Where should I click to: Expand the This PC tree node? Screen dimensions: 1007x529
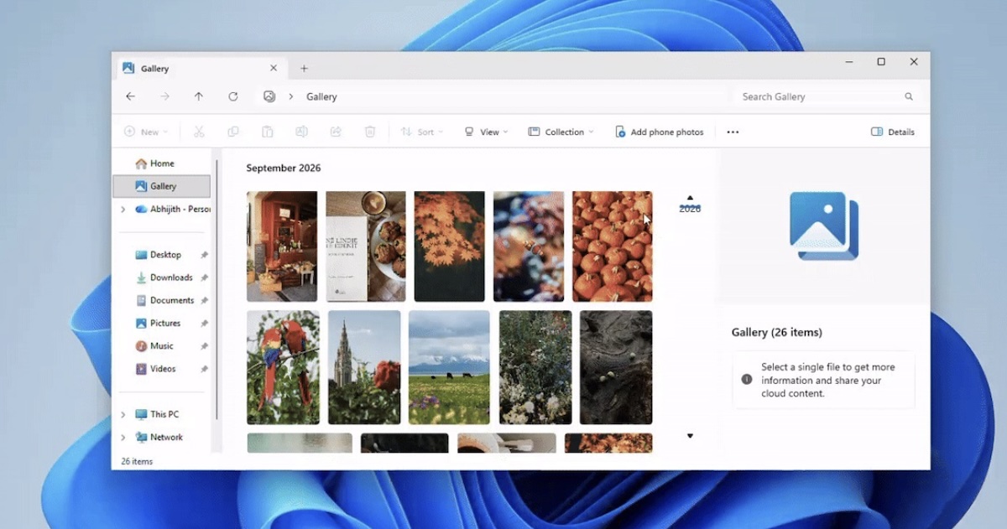click(x=123, y=414)
